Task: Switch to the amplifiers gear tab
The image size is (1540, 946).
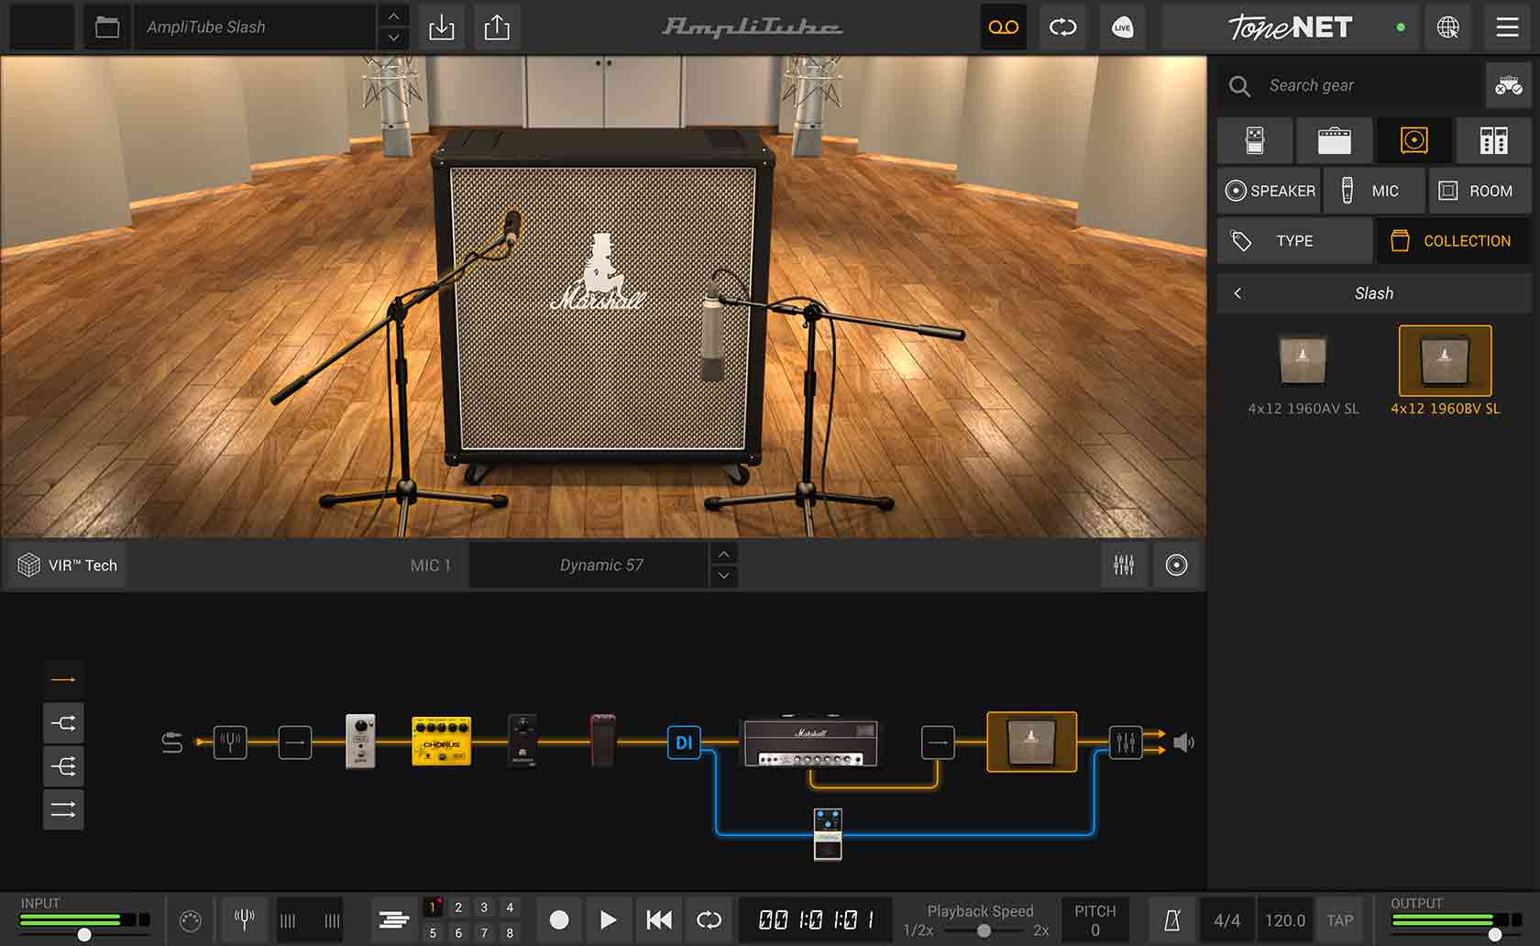Action: [x=1334, y=140]
